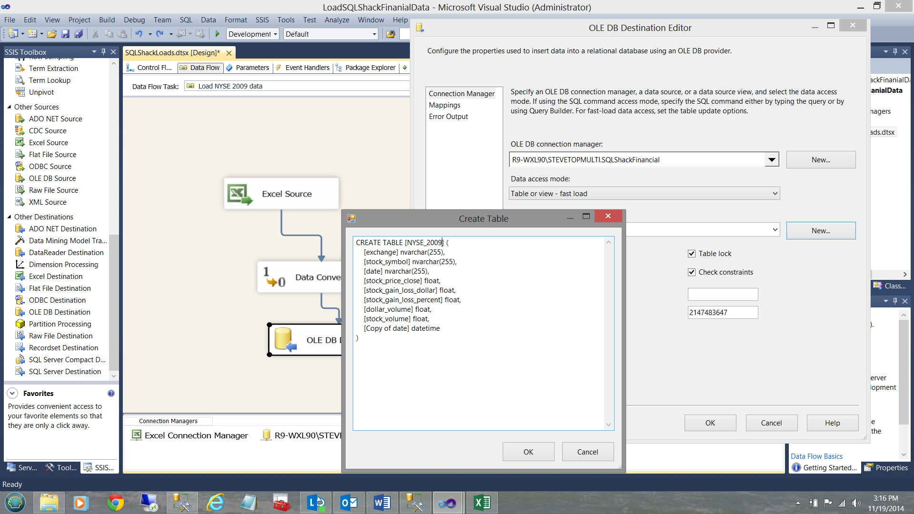Open the SSIS menu
The image size is (914, 514).
click(x=262, y=20)
